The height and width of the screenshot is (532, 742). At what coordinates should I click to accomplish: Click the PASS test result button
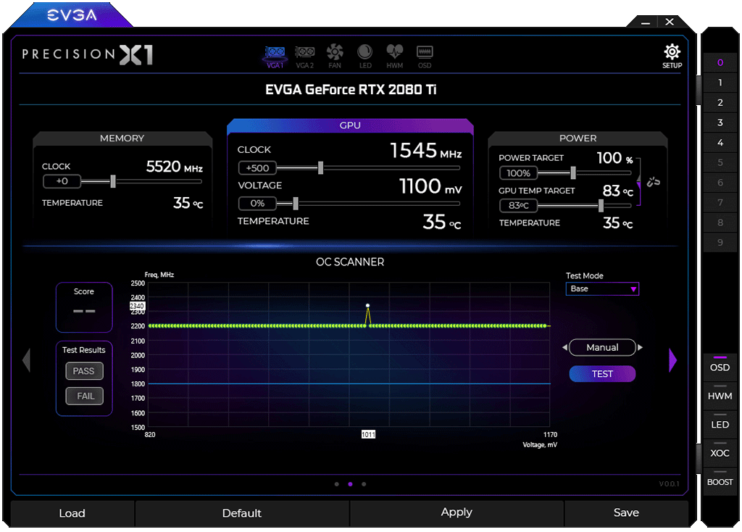click(84, 371)
